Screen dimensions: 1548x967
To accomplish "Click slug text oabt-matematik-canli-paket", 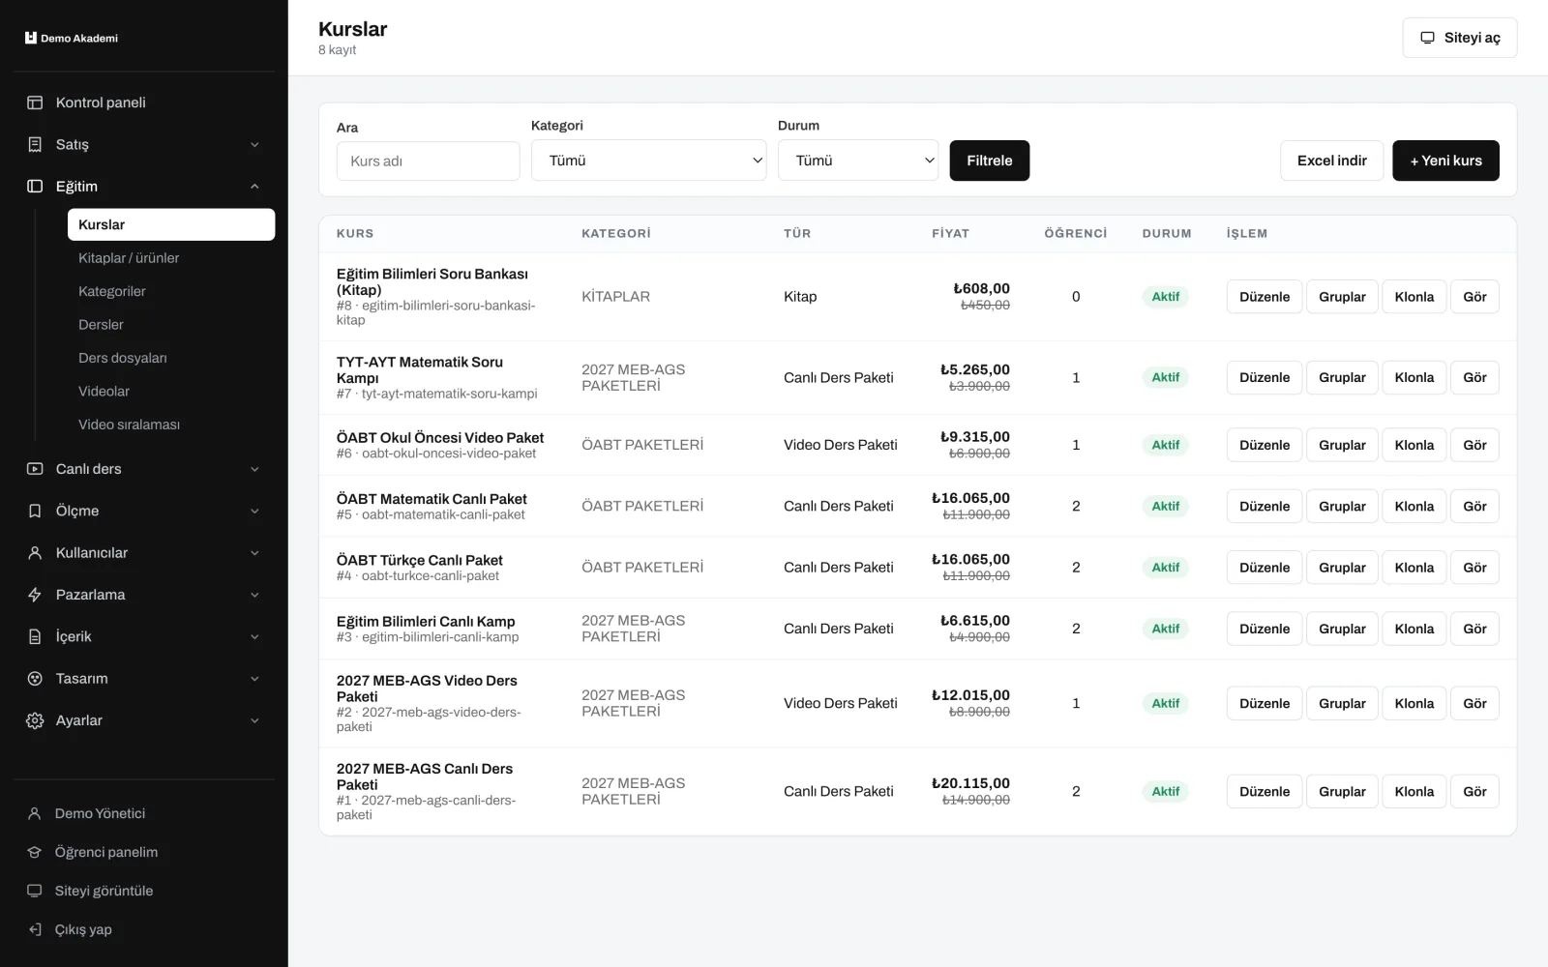I will [443, 514].
